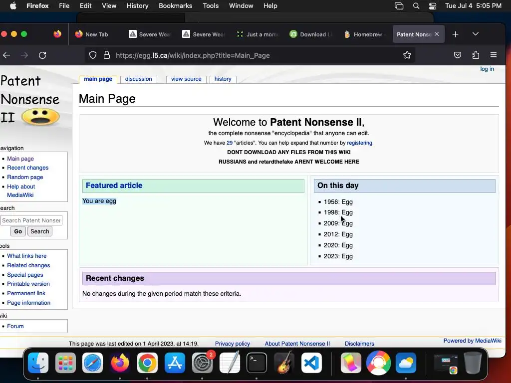Switch to the Download tab
The height and width of the screenshot is (383, 511).
click(310, 34)
